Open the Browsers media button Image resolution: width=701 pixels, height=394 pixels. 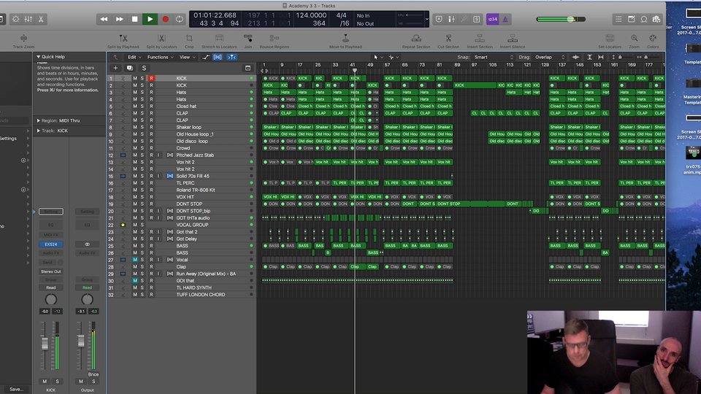[x=656, y=19]
